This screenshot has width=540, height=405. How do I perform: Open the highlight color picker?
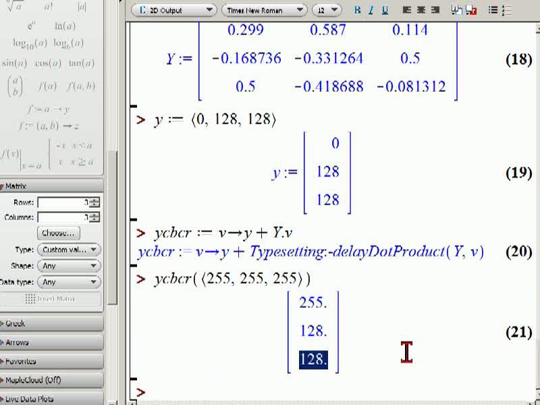click(471, 10)
